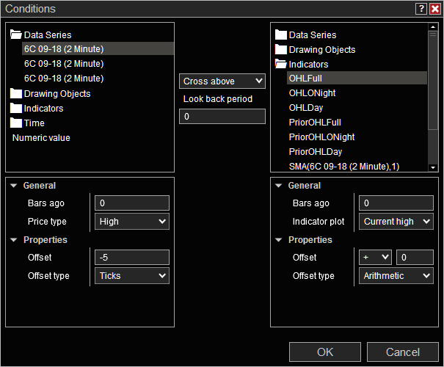Open the Indicator plot Current high dropdown
The width and height of the screenshot is (444, 367).
click(x=396, y=222)
